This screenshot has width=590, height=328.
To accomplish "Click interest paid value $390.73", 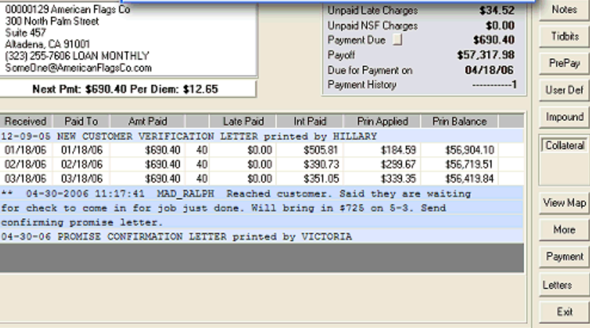I will coord(321,164).
